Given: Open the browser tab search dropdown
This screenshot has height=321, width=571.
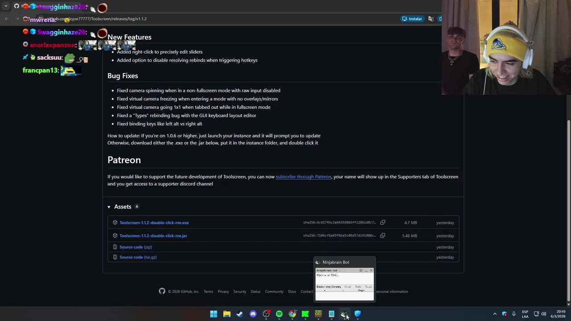Looking at the screenshot, I should tap(6, 6).
